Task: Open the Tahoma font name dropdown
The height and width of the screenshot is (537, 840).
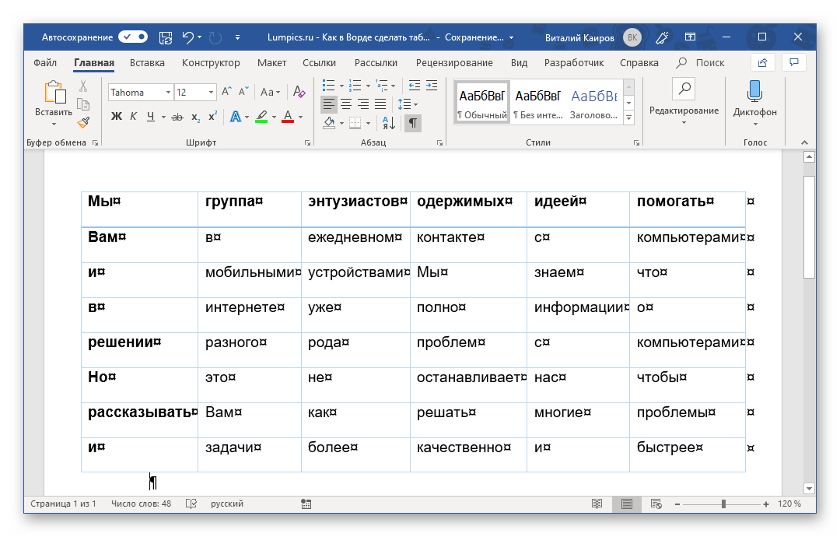Action: (168, 93)
